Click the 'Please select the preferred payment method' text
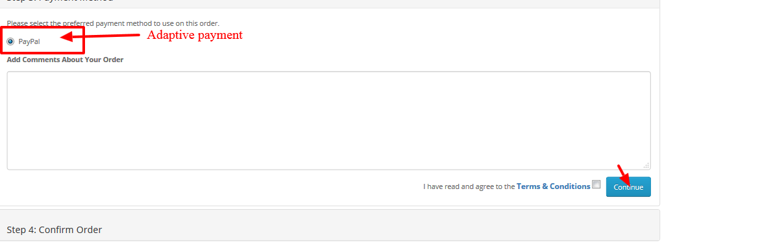The width and height of the screenshot is (760, 246). click(113, 23)
